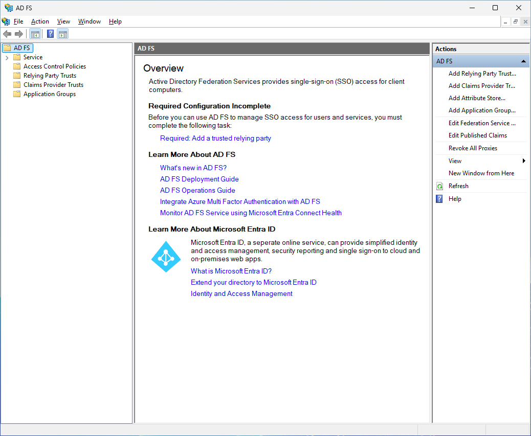Screen dimensions: 531x436
Task: Click the green Refresh icon in Actions pane
Action: [x=439, y=186]
